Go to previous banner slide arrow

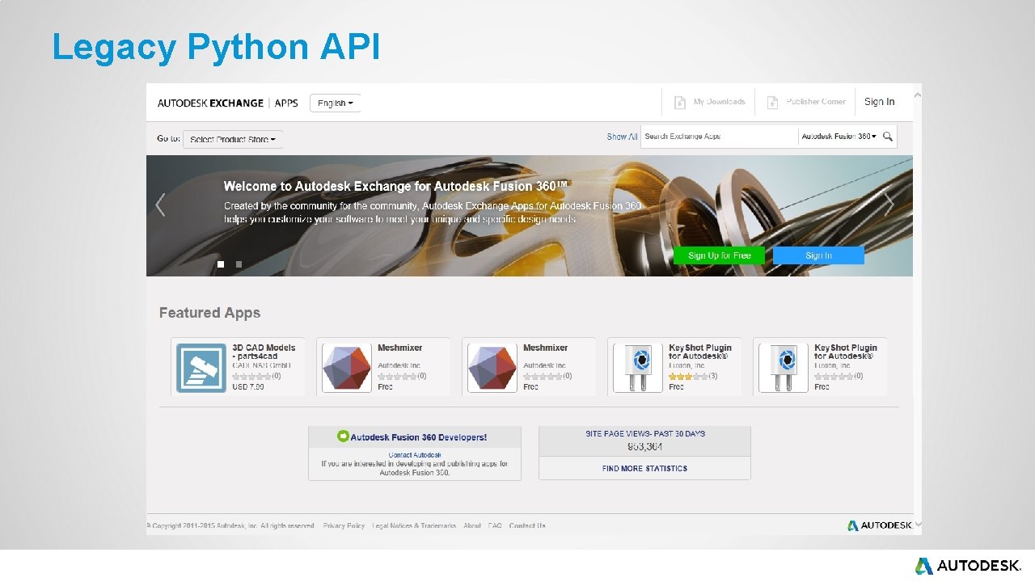pos(160,205)
